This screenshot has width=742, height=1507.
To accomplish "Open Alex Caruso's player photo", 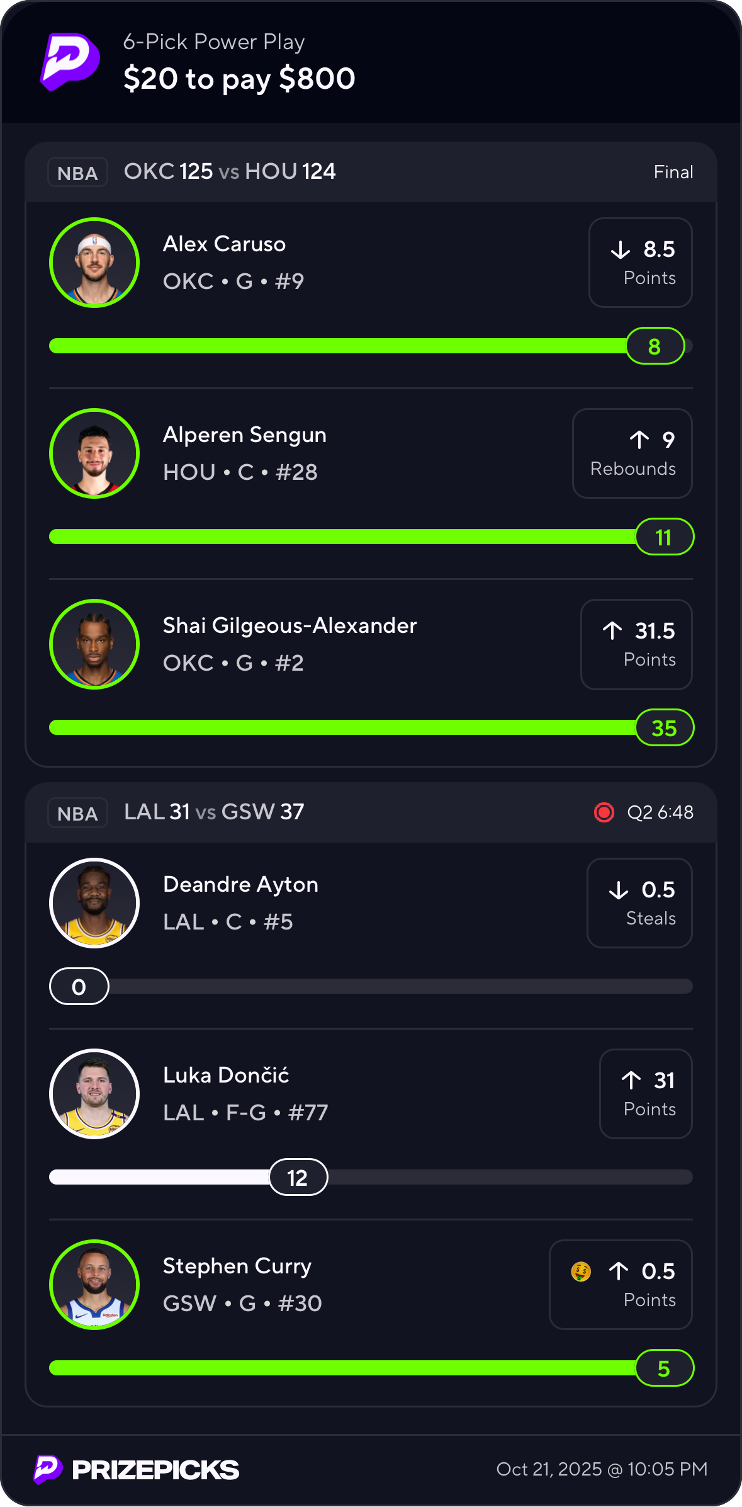I will coord(94,263).
